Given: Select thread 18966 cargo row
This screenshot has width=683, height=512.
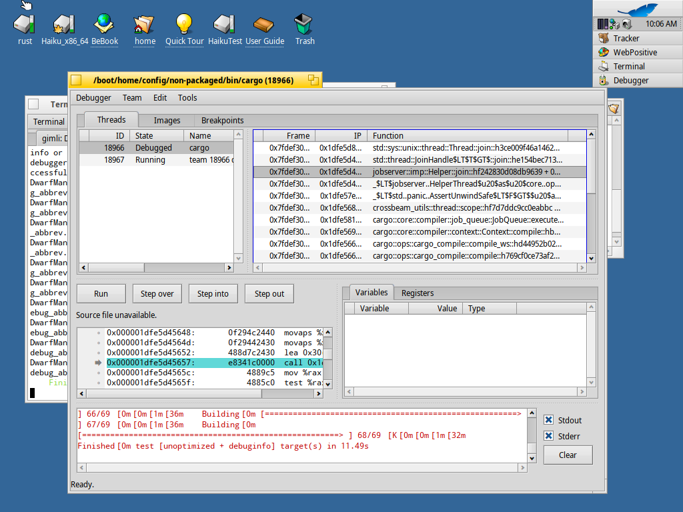Looking at the screenshot, I should point(156,147).
